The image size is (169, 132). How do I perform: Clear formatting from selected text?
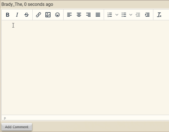coord(159,15)
